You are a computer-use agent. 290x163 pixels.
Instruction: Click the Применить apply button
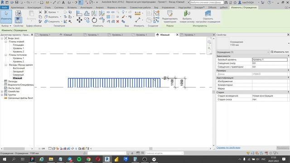[x=283, y=148]
